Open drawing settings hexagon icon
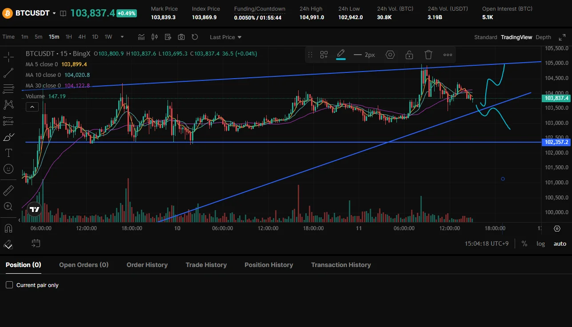The height and width of the screenshot is (327, 572). pyautogui.click(x=390, y=55)
